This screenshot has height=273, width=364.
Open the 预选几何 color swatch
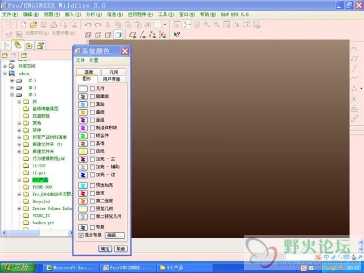[83, 209]
